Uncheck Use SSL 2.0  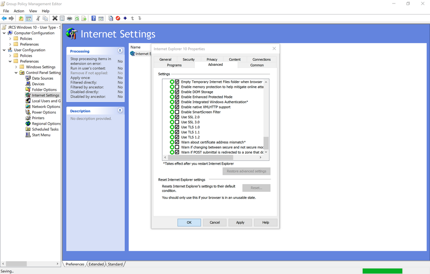177,117
